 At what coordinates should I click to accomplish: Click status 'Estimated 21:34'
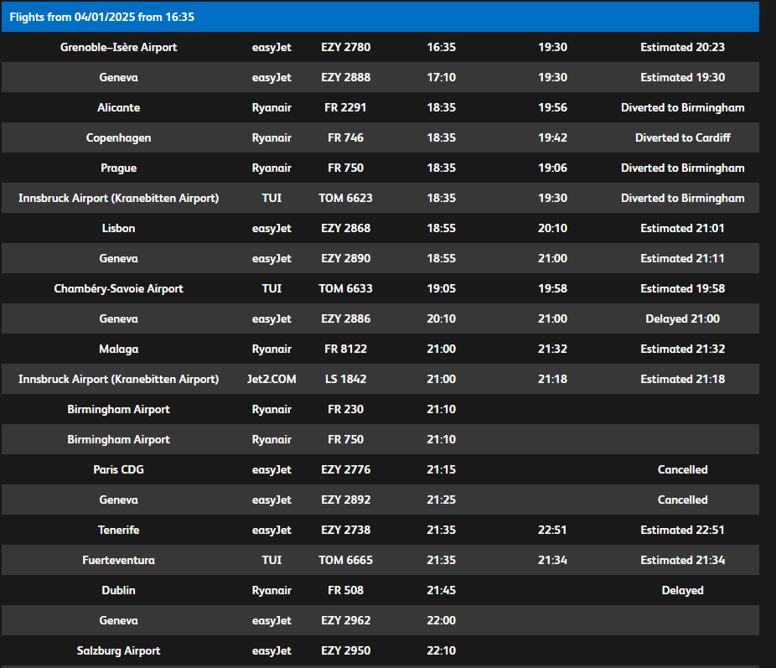click(682, 560)
